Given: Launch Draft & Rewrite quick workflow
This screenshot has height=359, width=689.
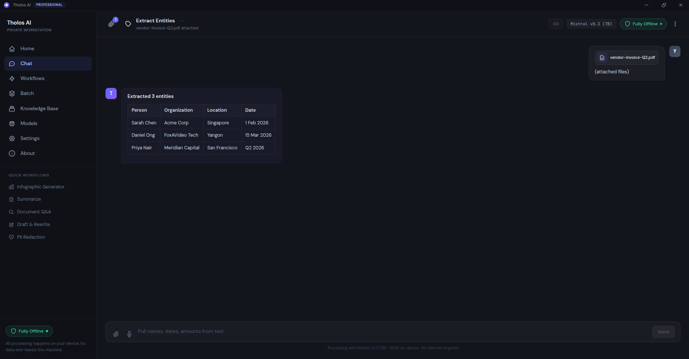Looking at the screenshot, I should point(48,225).
